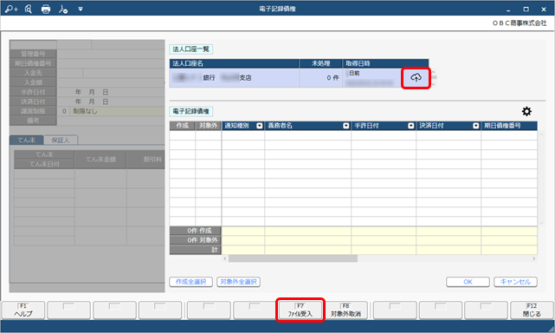Click the OBC商事株式会社 company name
Viewport: 555px width, 333px height.
pyautogui.click(x=520, y=23)
